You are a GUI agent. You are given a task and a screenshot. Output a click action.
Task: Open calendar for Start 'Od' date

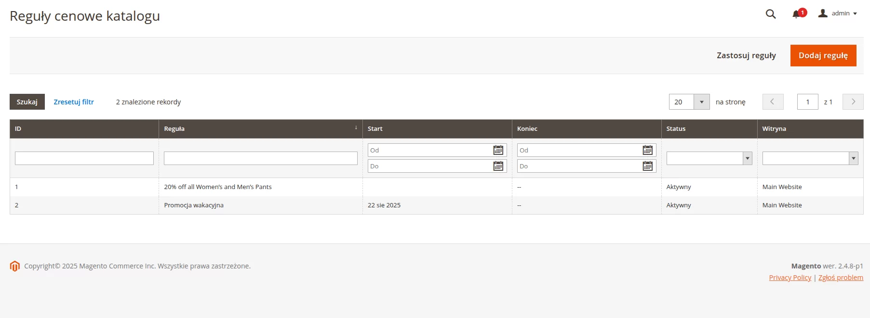tap(498, 151)
